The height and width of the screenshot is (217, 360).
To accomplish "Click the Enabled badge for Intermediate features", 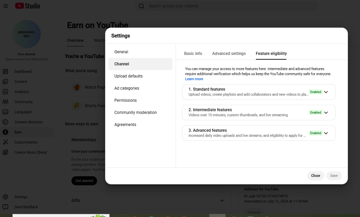I will [316, 113].
